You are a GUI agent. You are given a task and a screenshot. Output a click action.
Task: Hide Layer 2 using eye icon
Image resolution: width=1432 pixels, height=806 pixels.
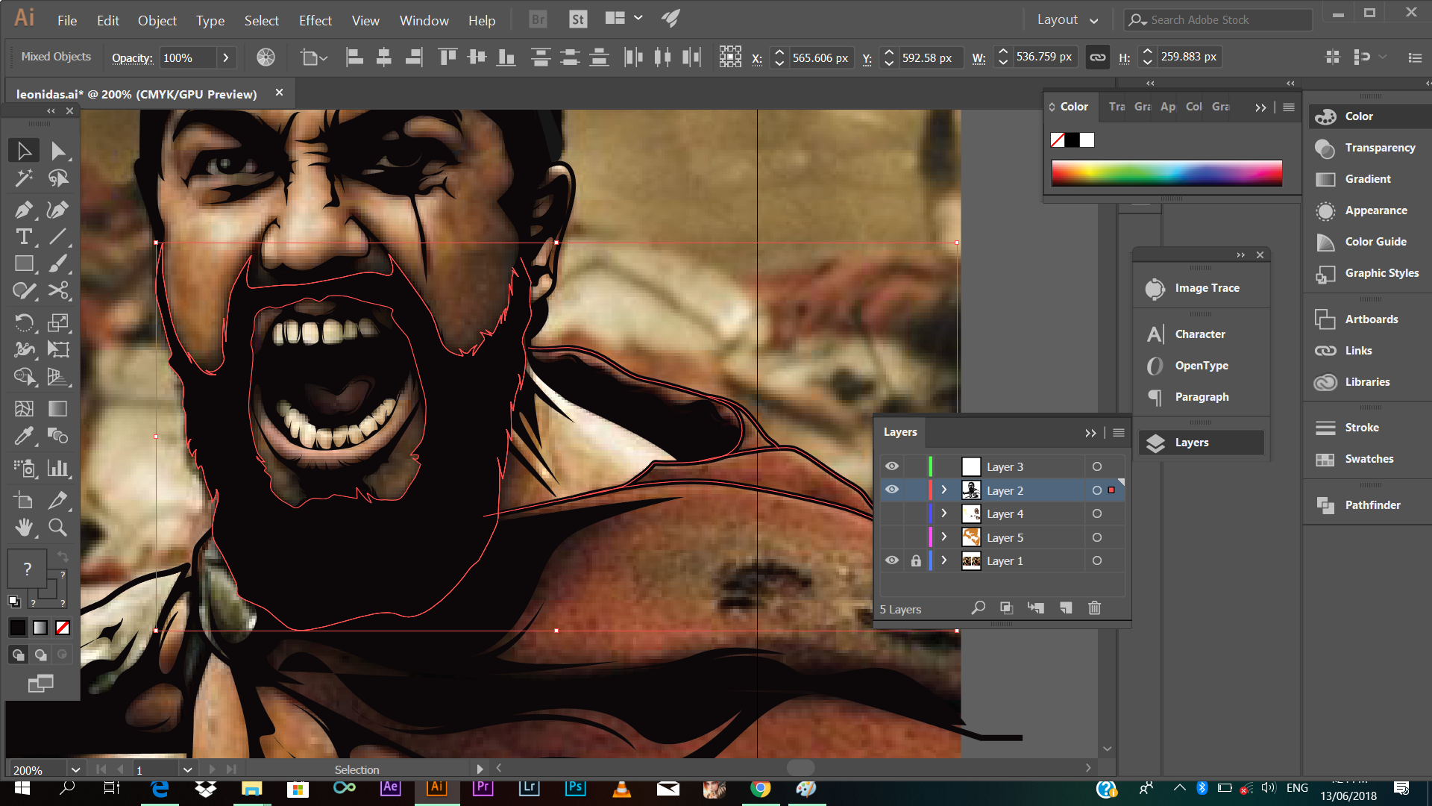point(892,490)
